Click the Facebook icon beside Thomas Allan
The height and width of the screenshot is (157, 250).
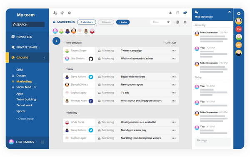[x=91, y=101]
